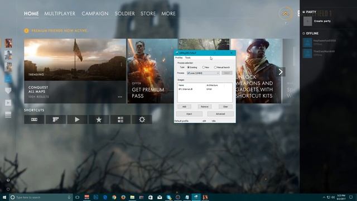Click the taskbar clock and date
Viewport: 357px width, 201px height.
click(341, 197)
